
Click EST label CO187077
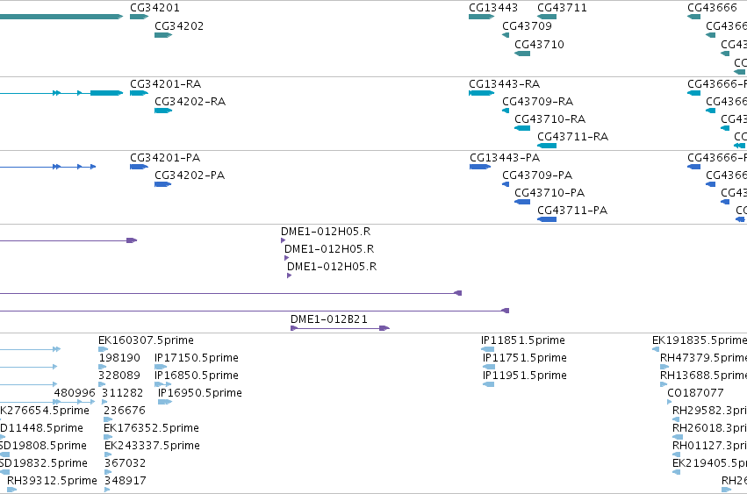pos(695,393)
